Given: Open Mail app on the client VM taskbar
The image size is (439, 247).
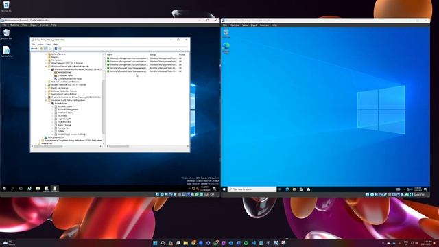Looking at the screenshot, I should click(308, 189).
